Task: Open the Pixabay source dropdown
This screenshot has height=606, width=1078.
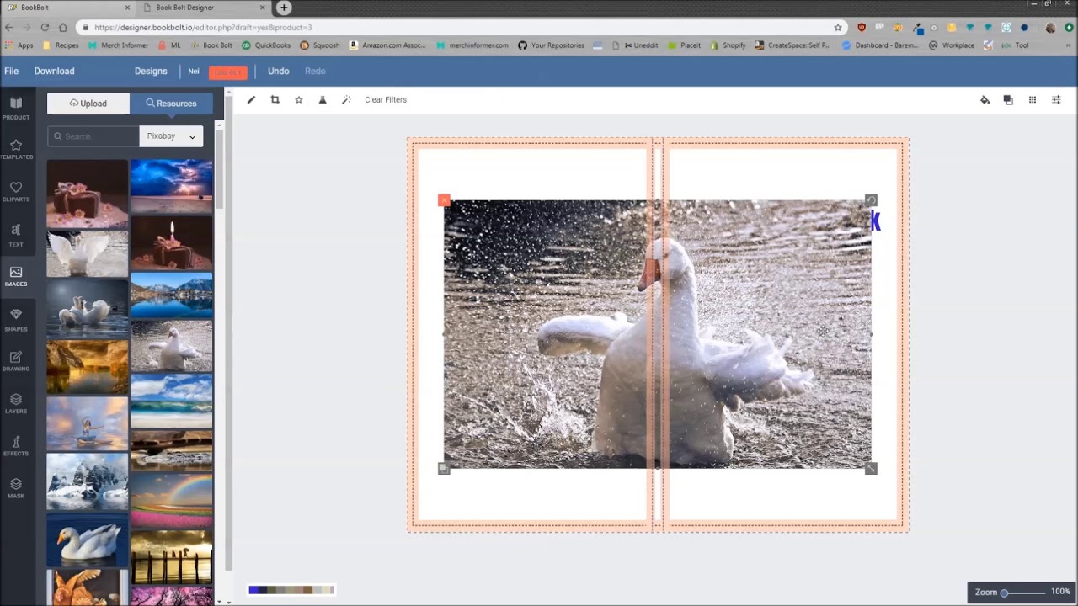Action: pos(171,136)
